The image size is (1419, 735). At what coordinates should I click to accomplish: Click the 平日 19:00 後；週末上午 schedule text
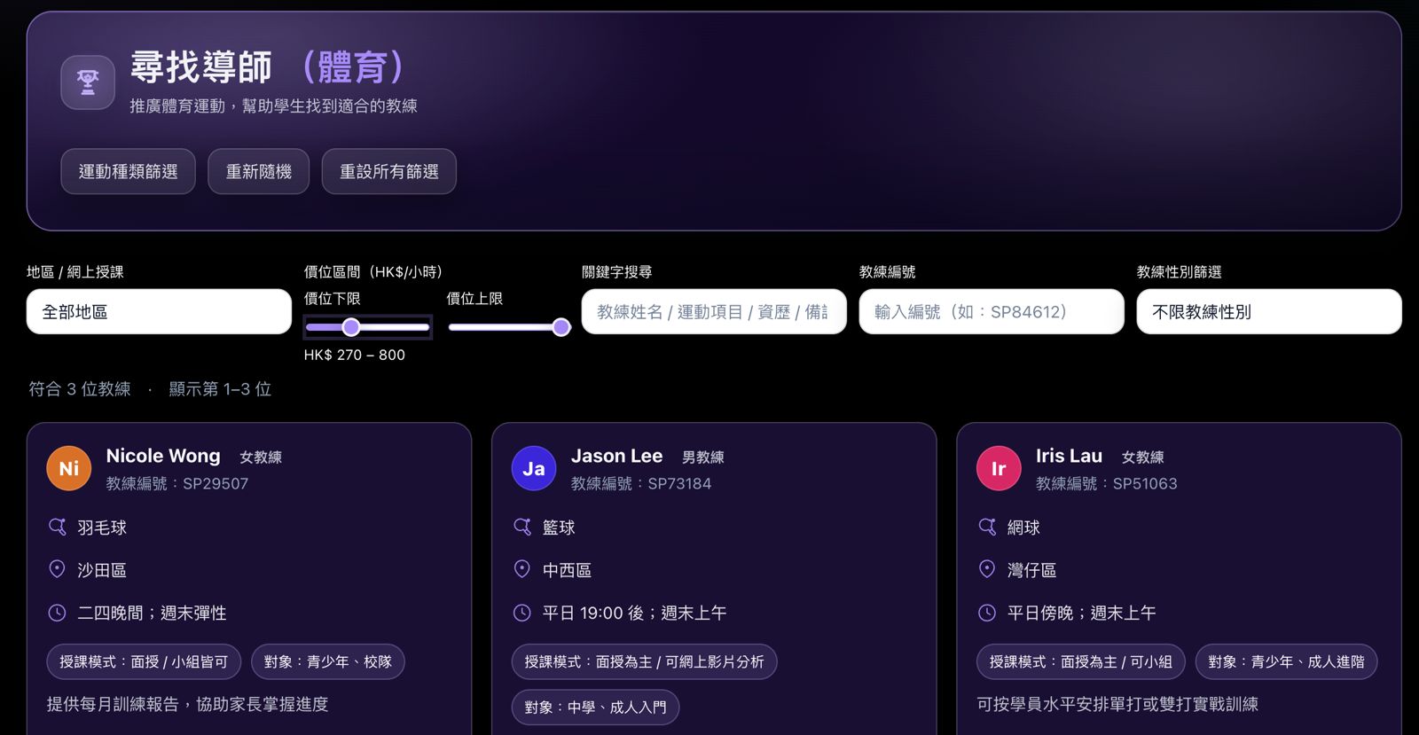(x=634, y=613)
